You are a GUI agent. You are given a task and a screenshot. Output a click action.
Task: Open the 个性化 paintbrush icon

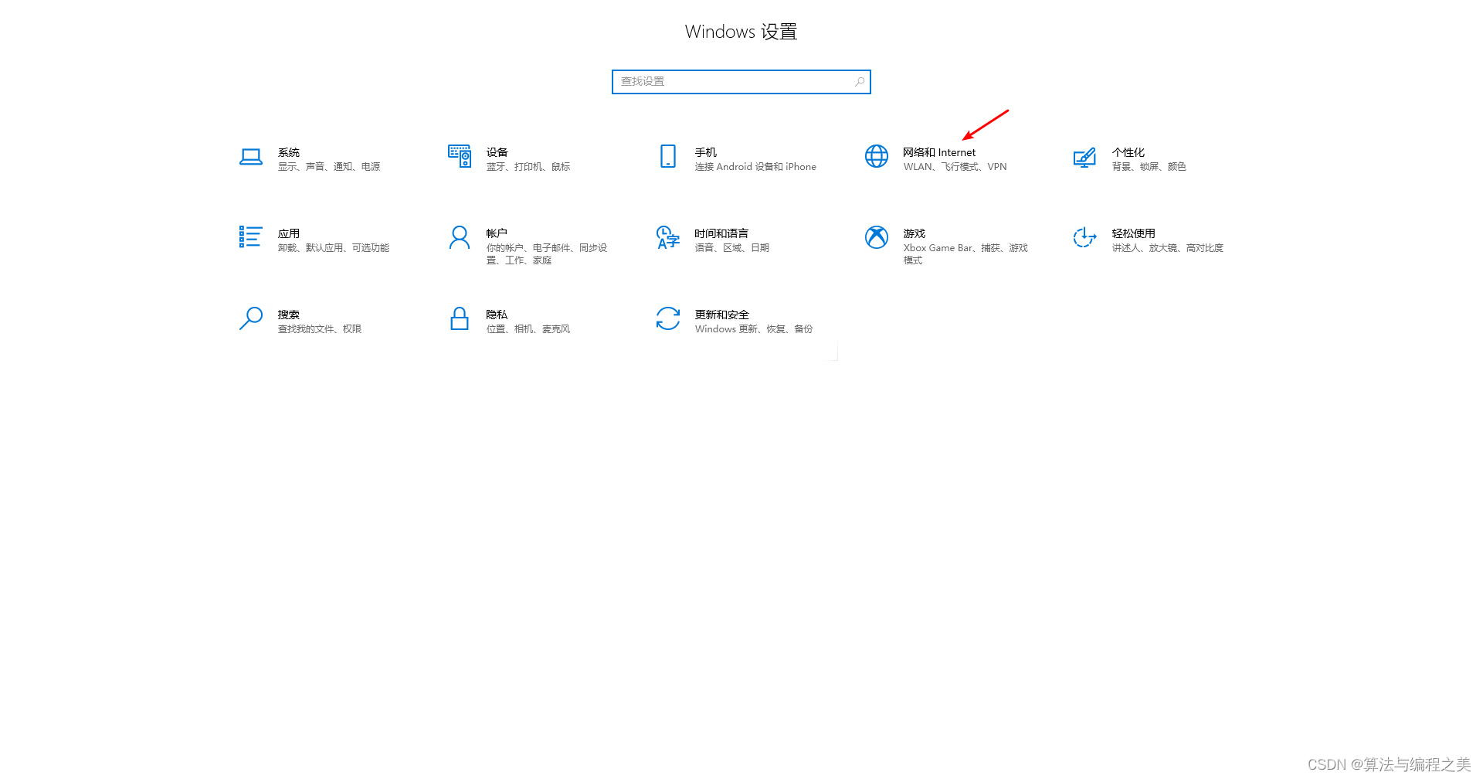[1084, 158]
